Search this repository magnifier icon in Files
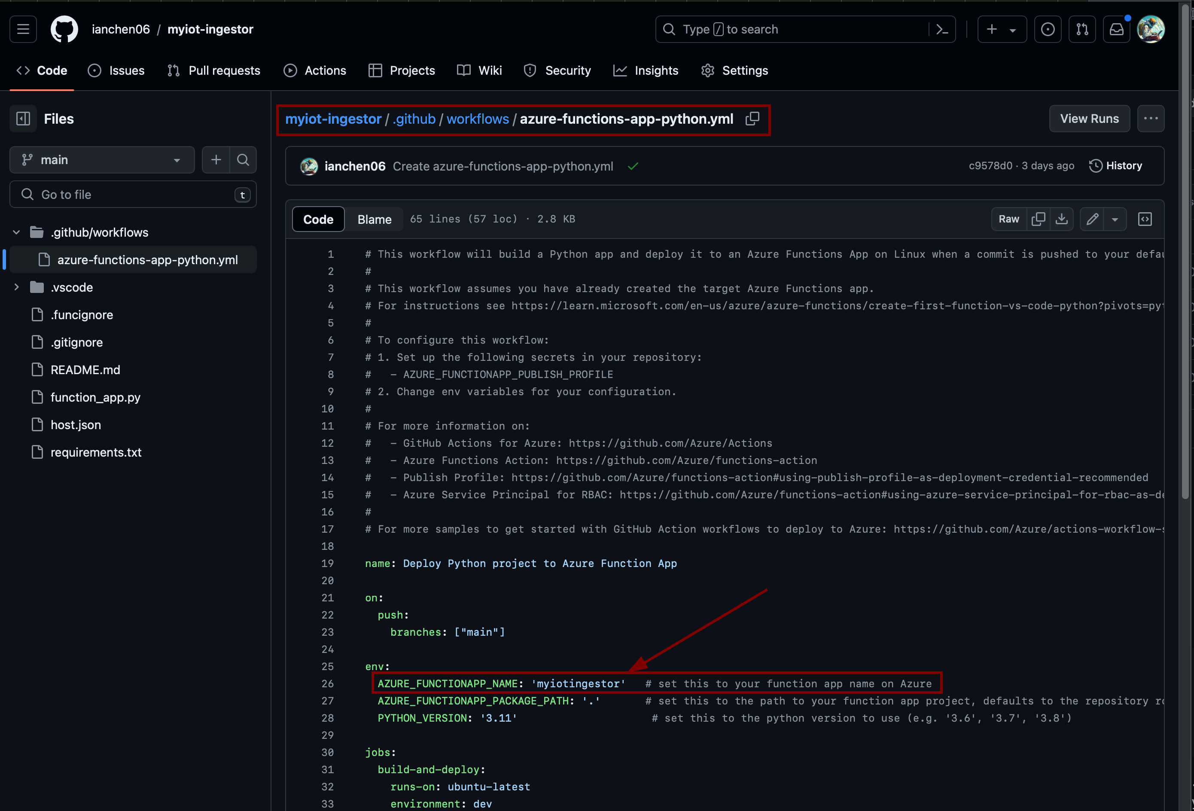The image size is (1194, 811). point(243,160)
